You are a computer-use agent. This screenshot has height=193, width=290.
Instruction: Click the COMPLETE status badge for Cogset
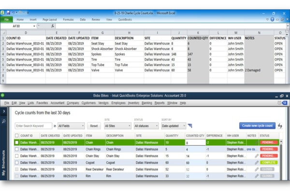click(269, 163)
